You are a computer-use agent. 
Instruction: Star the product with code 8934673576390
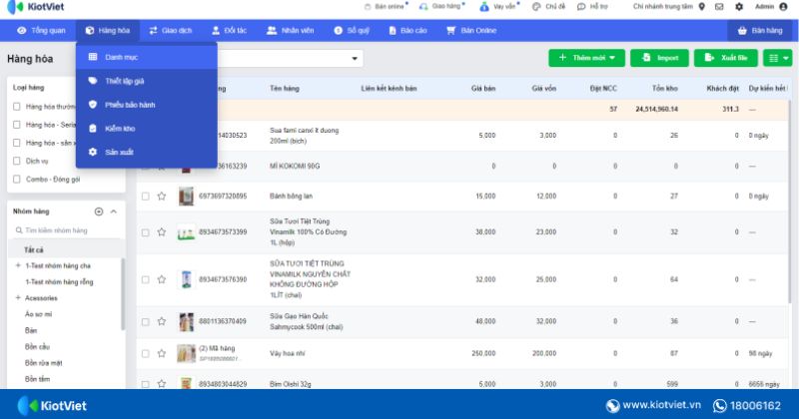click(162, 279)
